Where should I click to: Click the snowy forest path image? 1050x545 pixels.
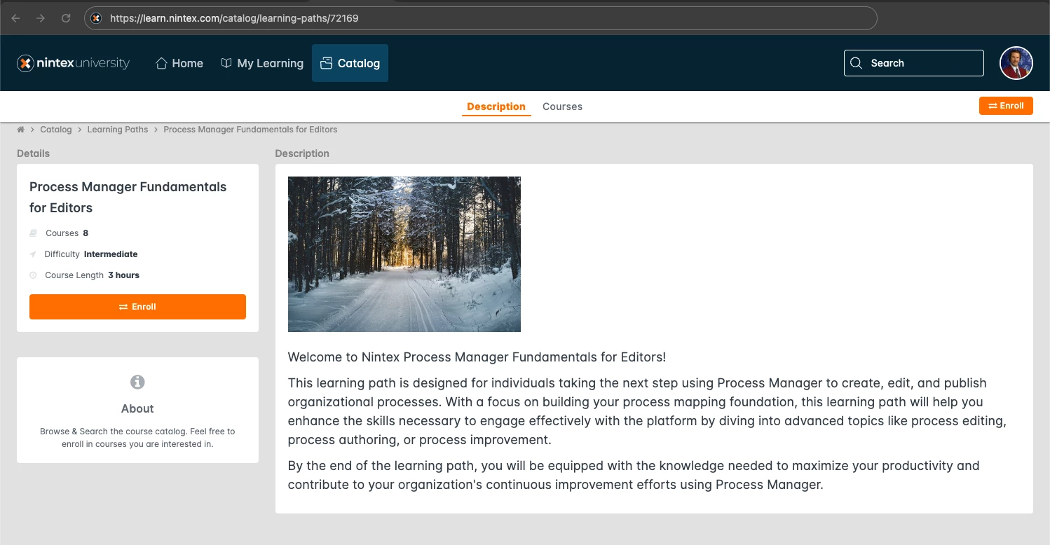click(x=404, y=254)
